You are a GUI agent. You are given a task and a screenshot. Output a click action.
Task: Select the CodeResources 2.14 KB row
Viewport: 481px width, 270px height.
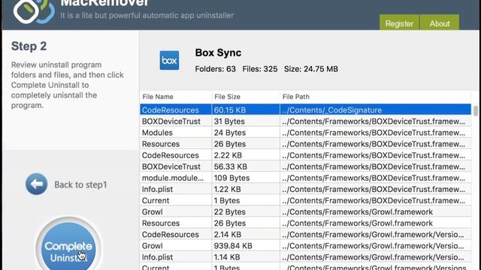tap(306, 235)
